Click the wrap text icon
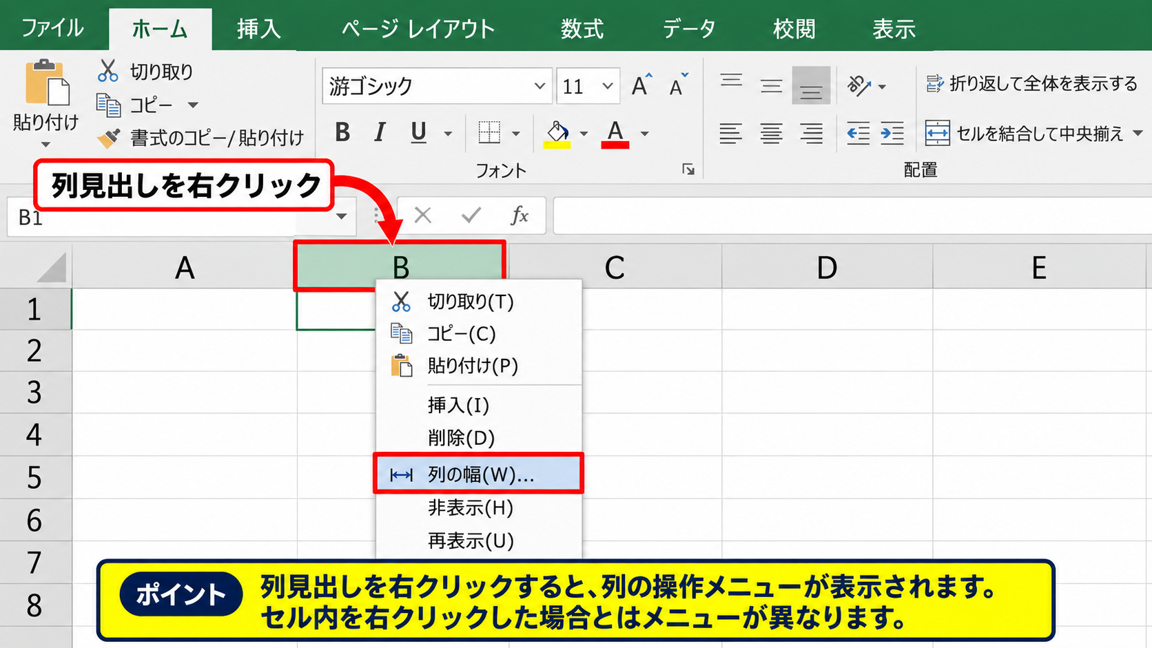The width and height of the screenshot is (1152, 648). point(935,83)
